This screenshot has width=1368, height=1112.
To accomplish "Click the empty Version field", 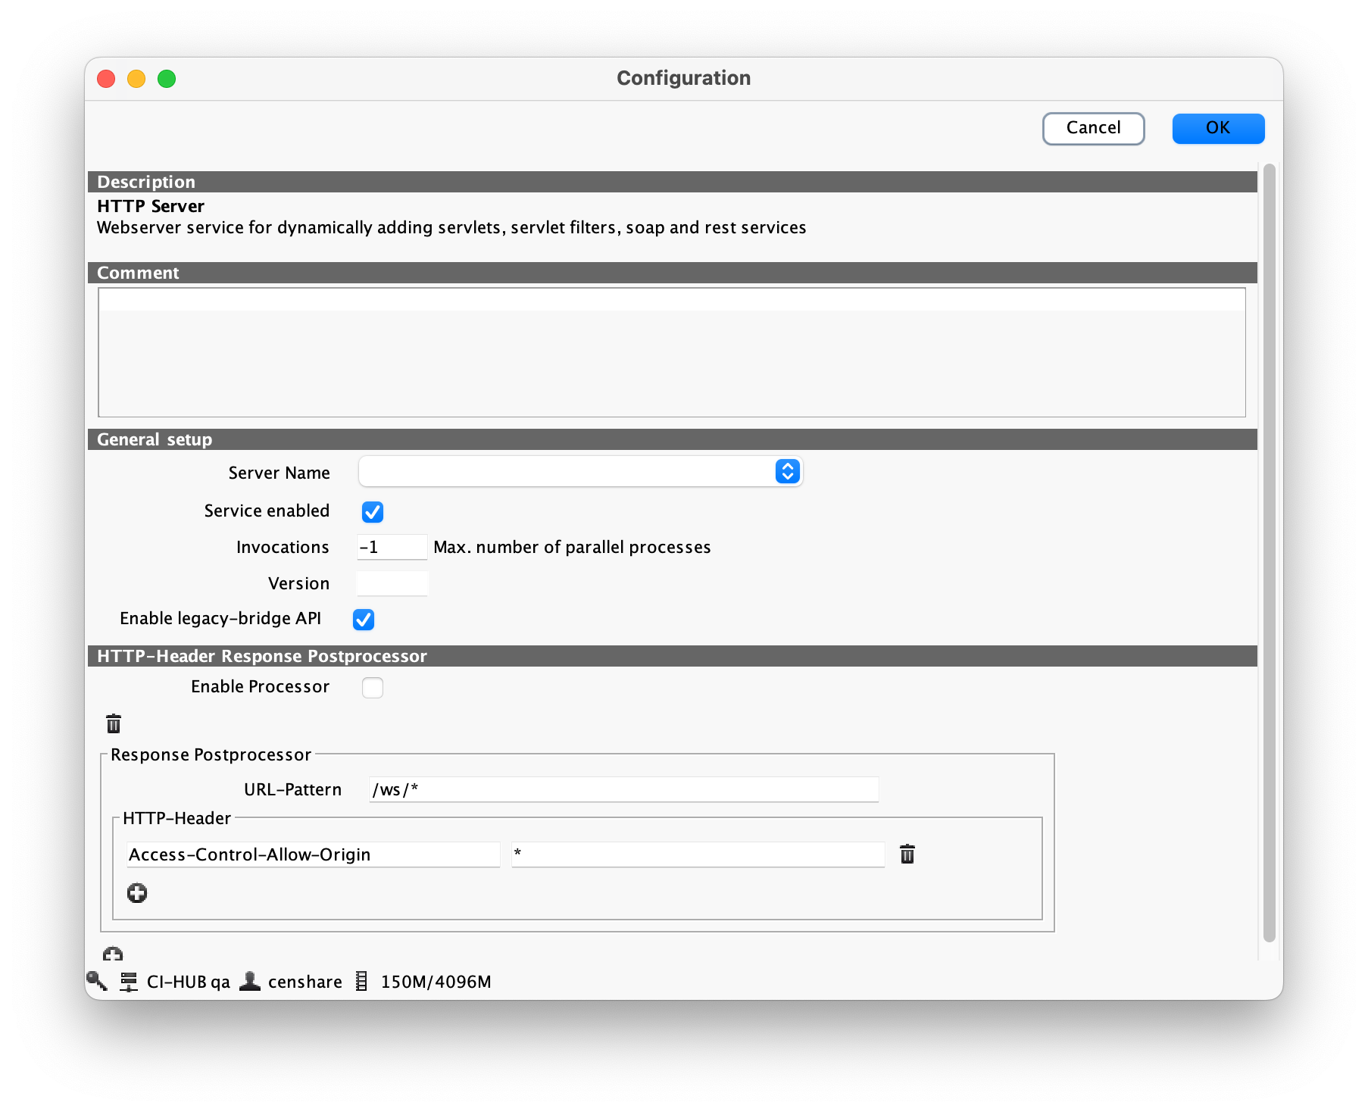I will click(x=392, y=584).
